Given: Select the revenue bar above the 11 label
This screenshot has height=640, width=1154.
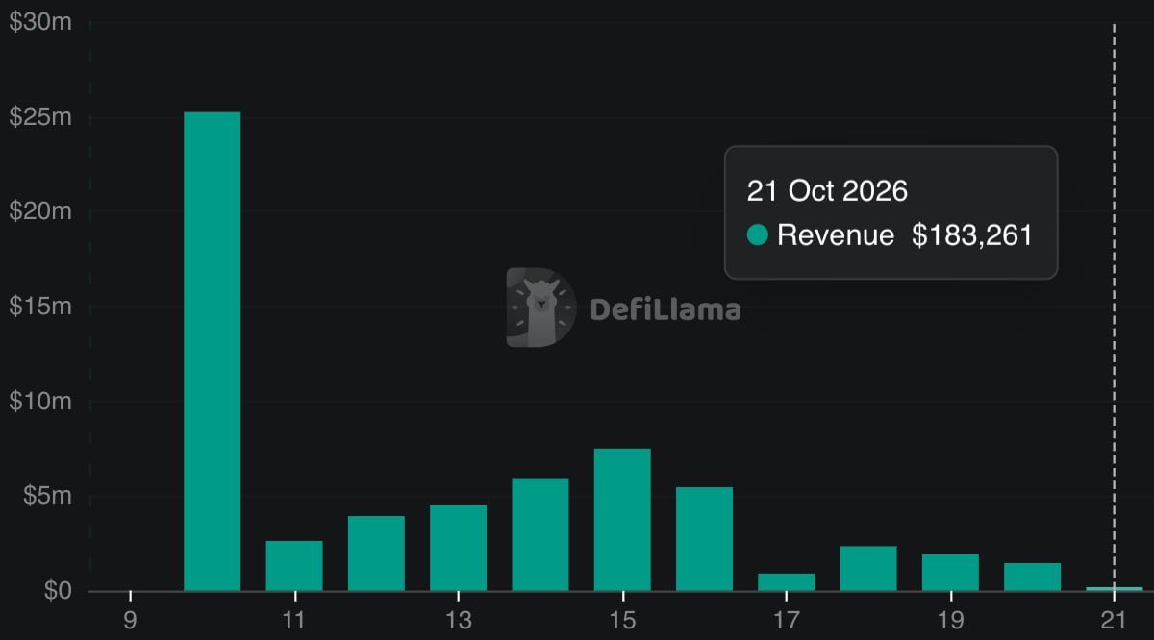Looking at the screenshot, I should tap(294, 566).
